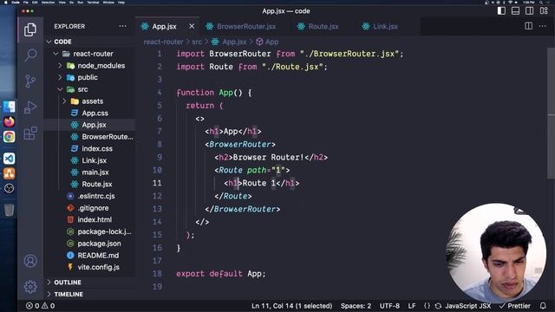Open the Extensions view
Screen dimensions: 555x312
[30, 133]
